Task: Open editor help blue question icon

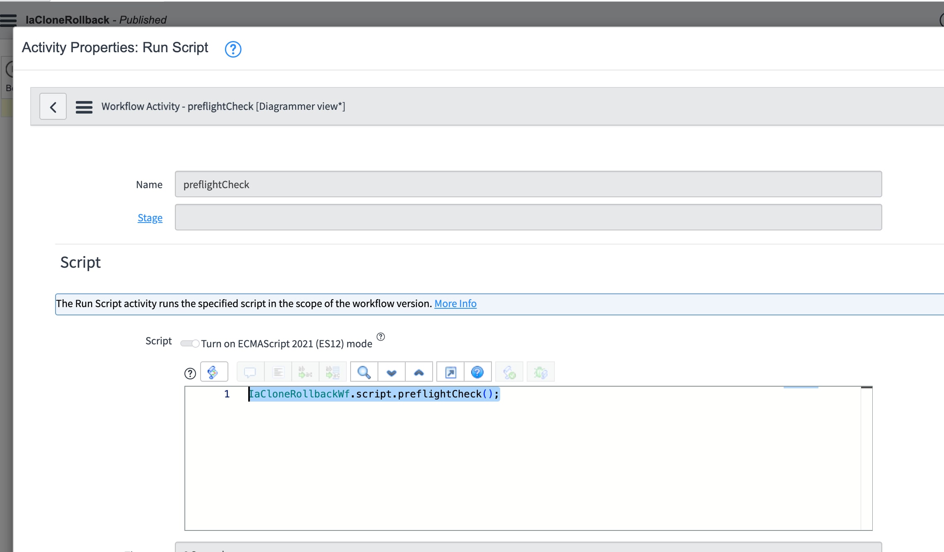Action: point(478,372)
